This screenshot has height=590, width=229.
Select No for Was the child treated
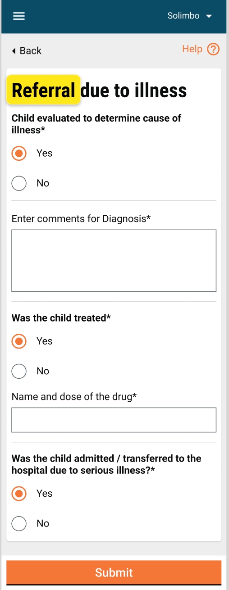(19, 371)
